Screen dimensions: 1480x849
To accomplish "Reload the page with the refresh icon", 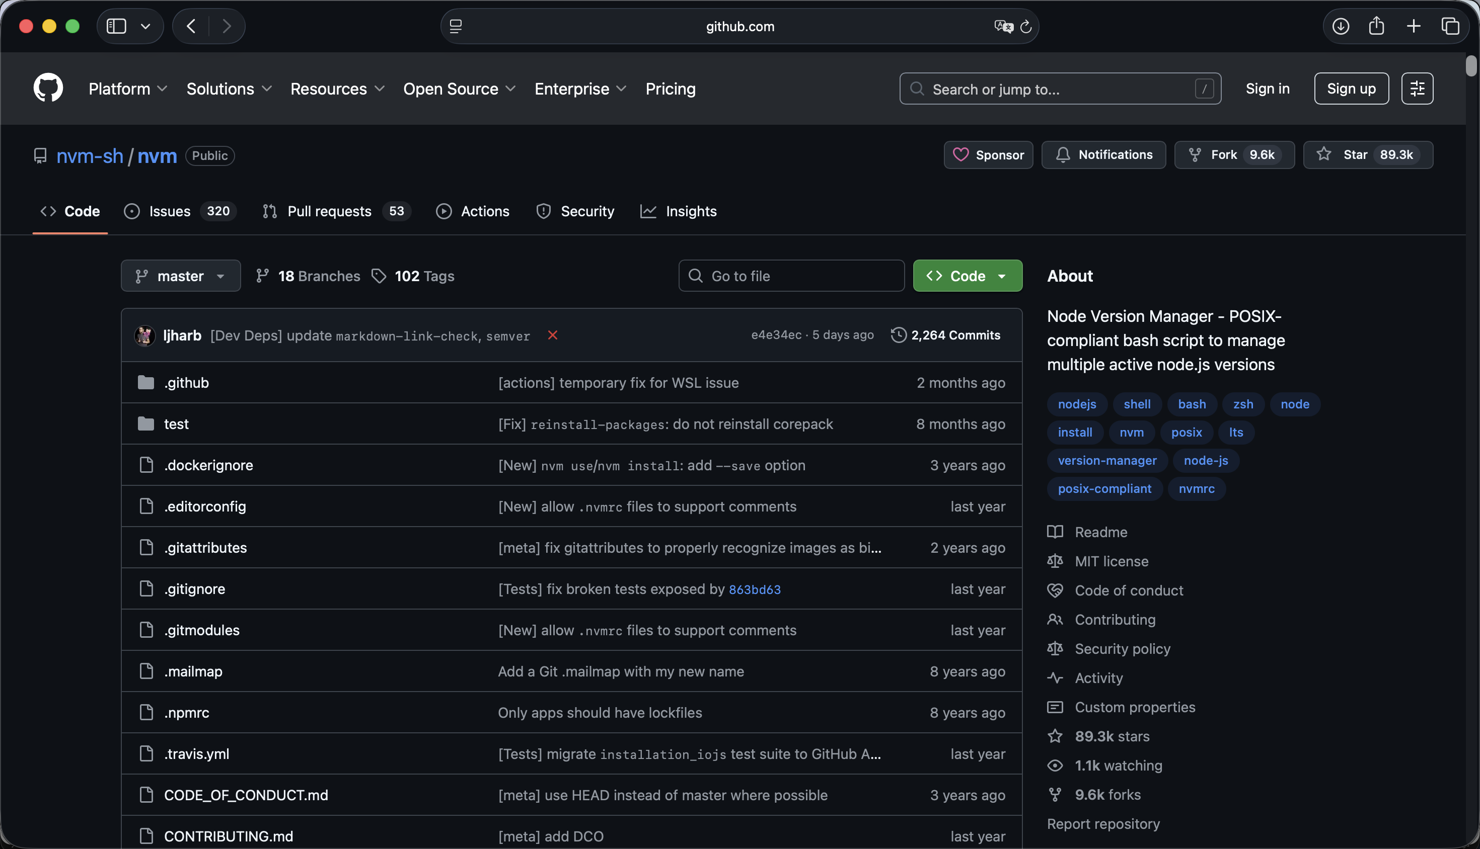I will click(x=1026, y=26).
